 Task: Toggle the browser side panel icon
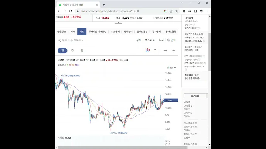(195, 11)
